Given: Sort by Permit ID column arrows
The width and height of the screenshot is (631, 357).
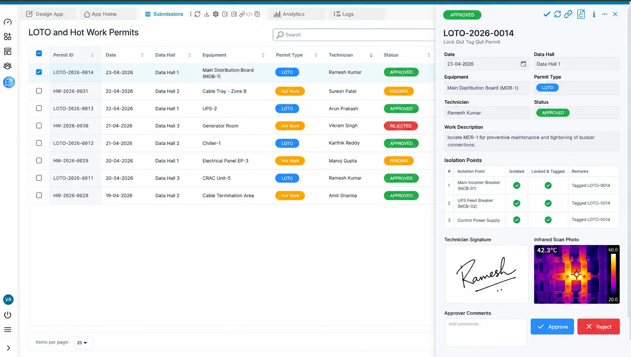Looking at the screenshot, I should (x=92, y=55).
